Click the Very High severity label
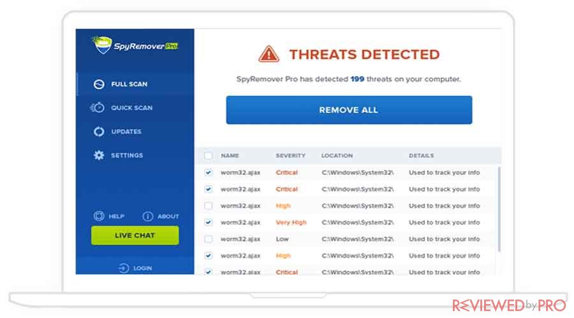This screenshot has height=318, width=574. coord(291,223)
